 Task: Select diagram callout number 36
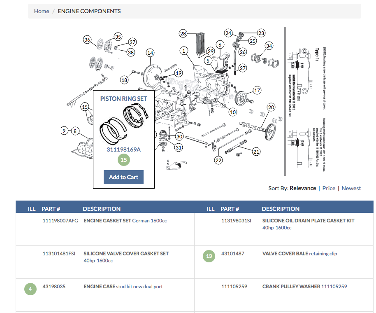(87, 40)
